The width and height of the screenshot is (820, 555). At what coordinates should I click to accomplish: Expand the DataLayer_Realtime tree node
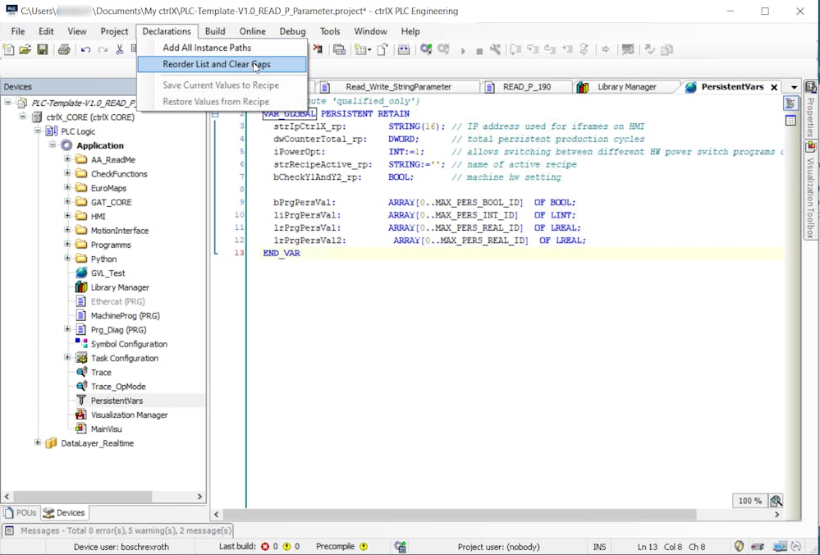click(38, 443)
